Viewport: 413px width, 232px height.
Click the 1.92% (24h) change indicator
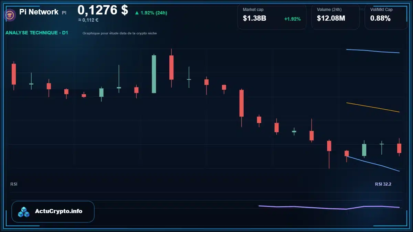click(151, 13)
